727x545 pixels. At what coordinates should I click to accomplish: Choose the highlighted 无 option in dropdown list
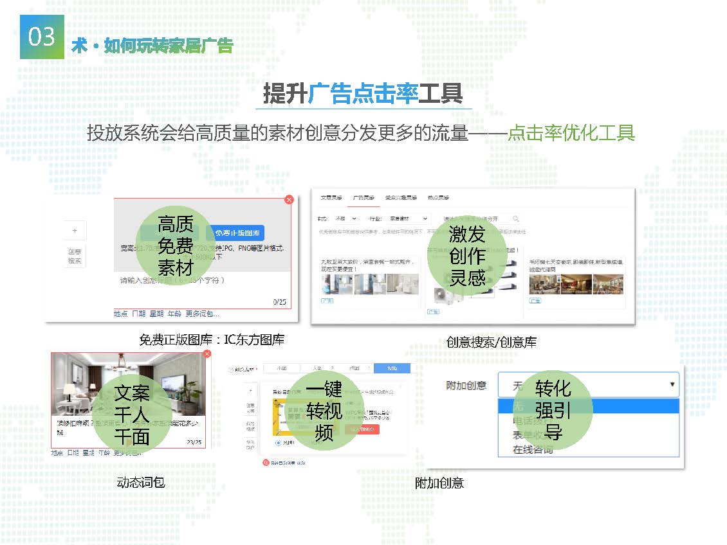click(589, 406)
